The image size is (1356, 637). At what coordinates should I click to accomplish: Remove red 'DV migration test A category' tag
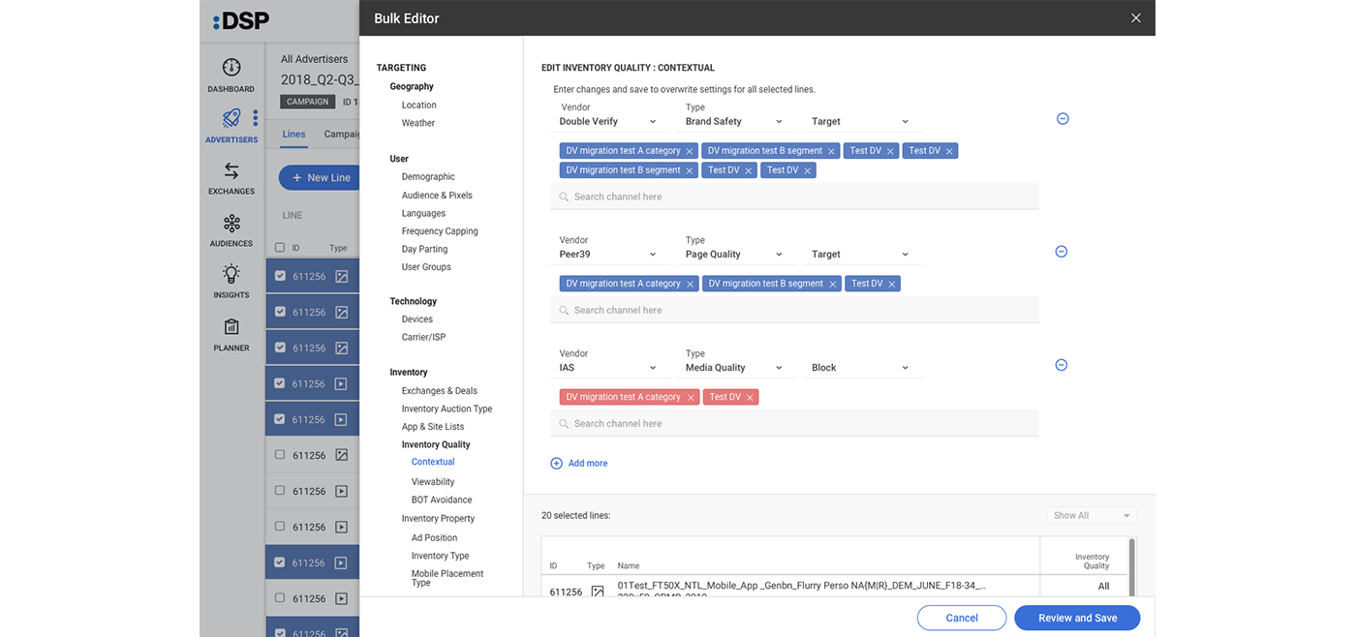691,398
